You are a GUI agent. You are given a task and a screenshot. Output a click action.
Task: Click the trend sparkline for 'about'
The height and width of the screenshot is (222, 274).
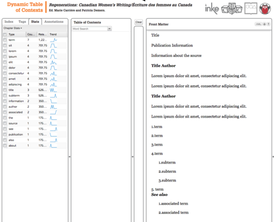(x=54, y=145)
